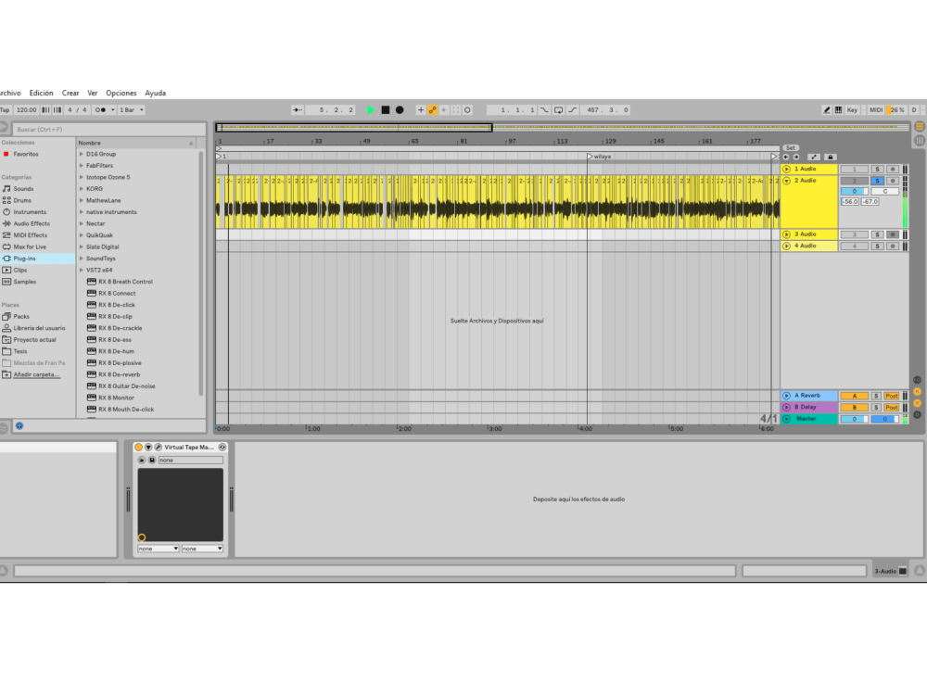Toggle the computer MIDI keyboard icon

pyautogui.click(x=838, y=110)
